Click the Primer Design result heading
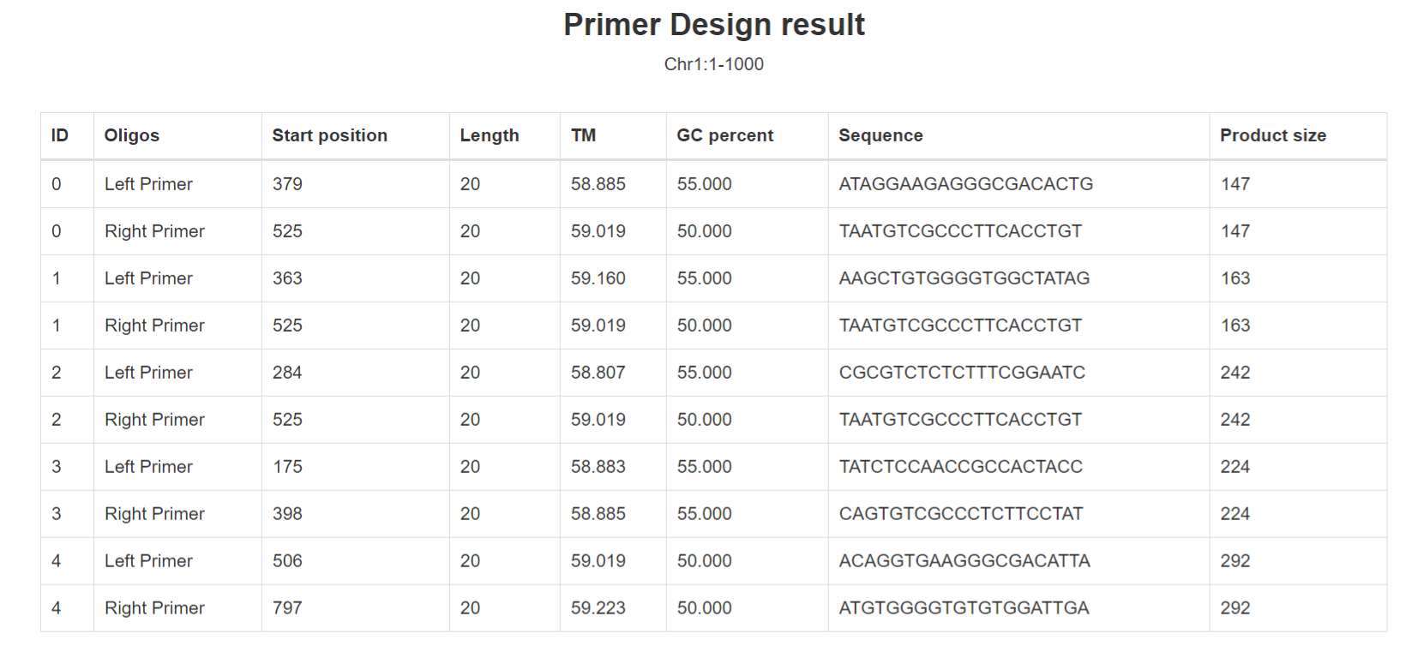Image resolution: width=1406 pixels, height=652 pixels. click(713, 25)
